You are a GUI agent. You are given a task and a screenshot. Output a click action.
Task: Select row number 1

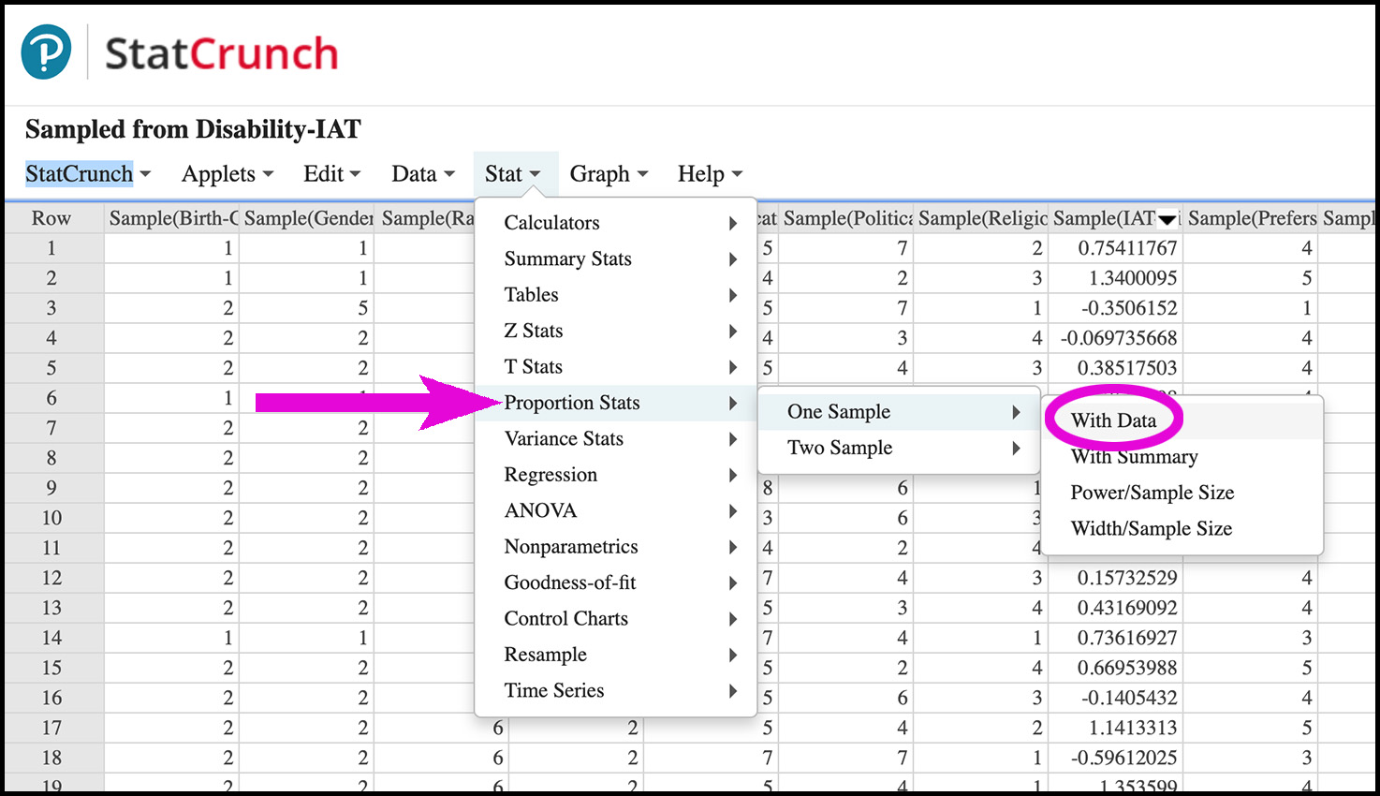[x=51, y=248]
